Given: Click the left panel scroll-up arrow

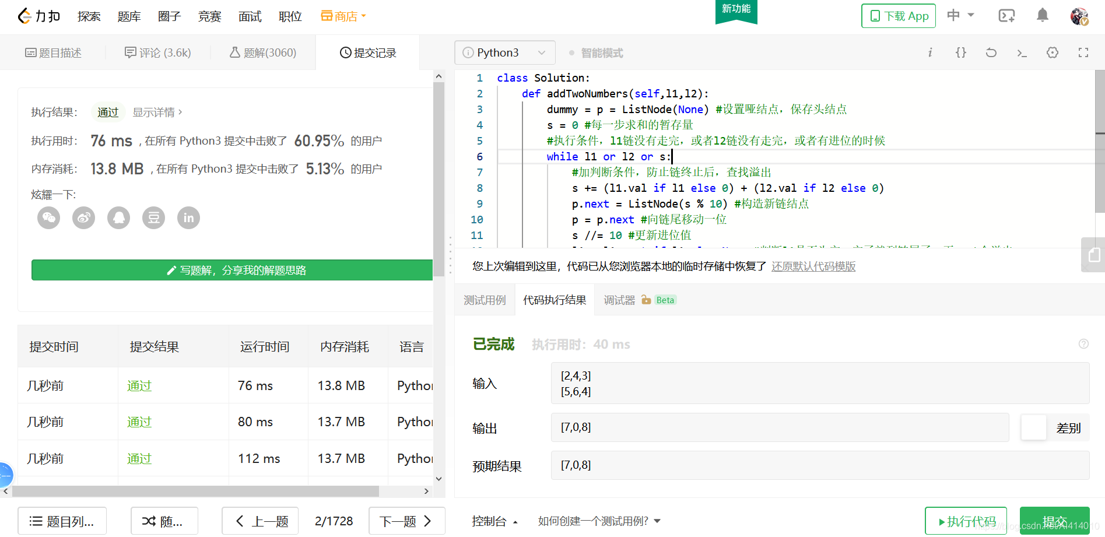Looking at the screenshot, I should point(439,76).
